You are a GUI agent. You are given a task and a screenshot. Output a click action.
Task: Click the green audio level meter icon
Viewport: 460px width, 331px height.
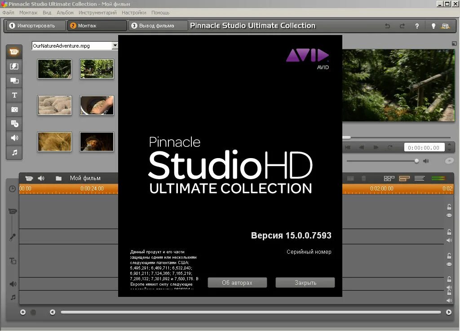tap(438, 178)
